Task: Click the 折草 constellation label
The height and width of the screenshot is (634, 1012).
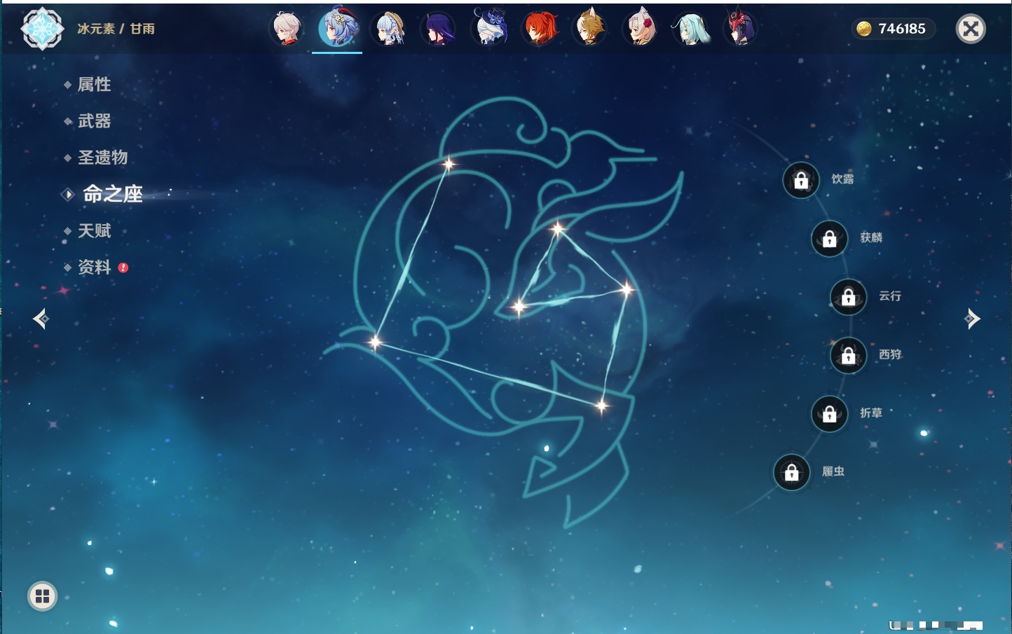Action: [871, 413]
